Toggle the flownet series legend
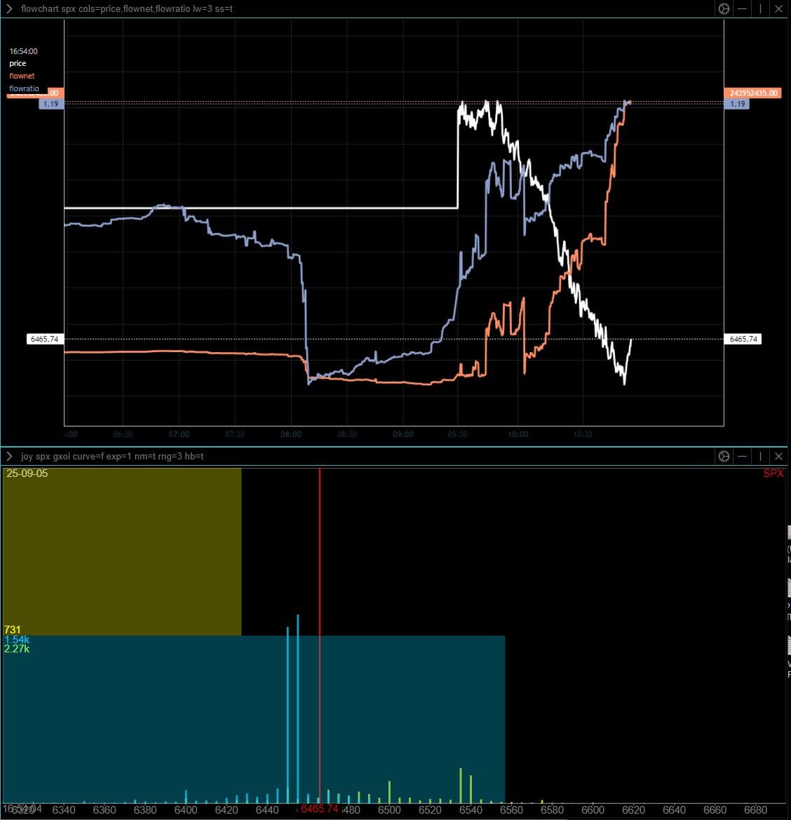Image resolution: width=791 pixels, height=820 pixels. pyautogui.click(x=22, y=76)
